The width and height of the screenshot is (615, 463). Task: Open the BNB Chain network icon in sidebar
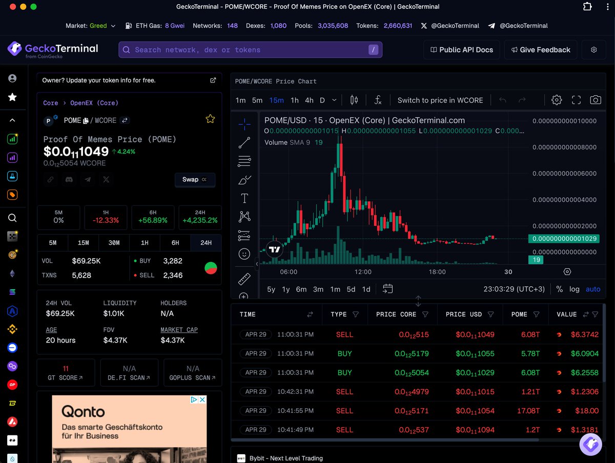point(12,329)
